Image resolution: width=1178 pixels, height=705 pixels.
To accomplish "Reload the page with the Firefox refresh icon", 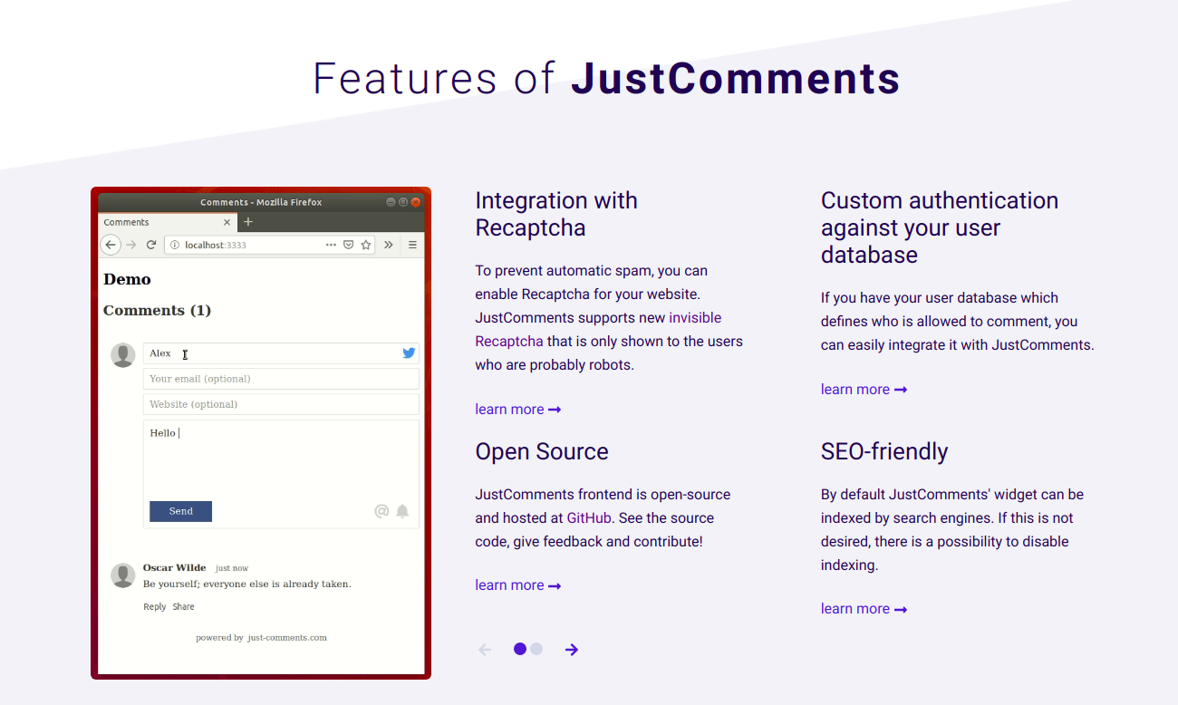I will coord(151,245).
